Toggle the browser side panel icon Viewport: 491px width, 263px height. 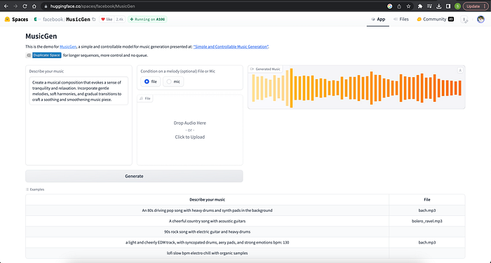point(448,6)
